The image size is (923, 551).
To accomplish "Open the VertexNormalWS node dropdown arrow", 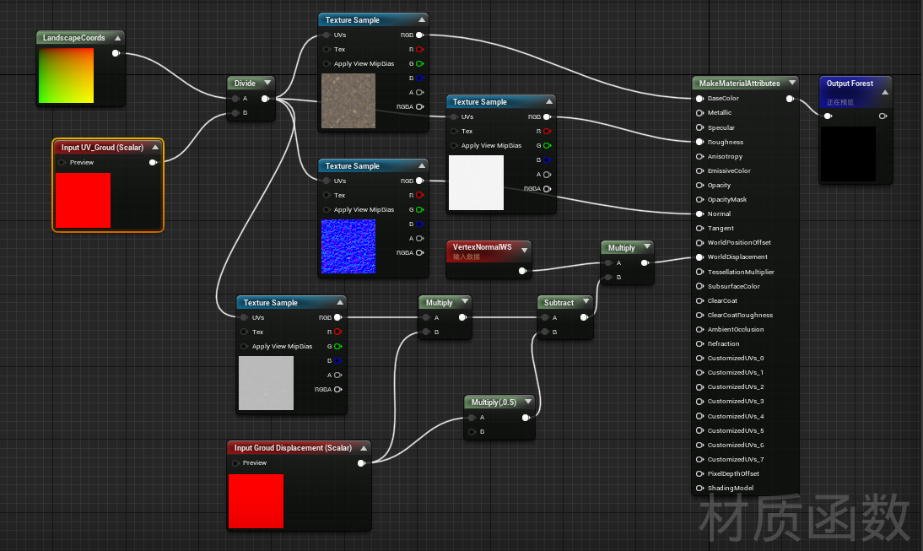I will 524,251.
